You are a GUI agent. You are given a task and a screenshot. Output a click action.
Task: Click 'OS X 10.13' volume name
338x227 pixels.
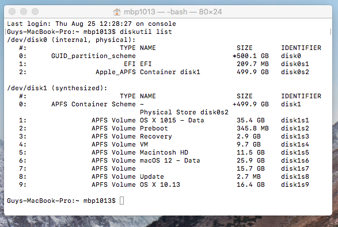[x=160, y=184]
